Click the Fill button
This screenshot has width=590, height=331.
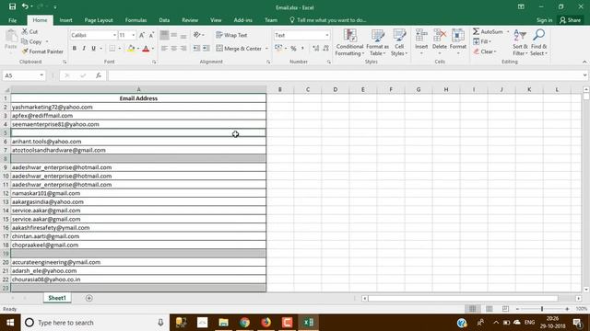pos(482,41)
